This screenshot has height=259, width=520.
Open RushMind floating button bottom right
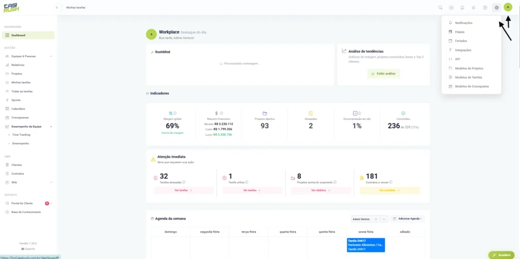coord(501,255)
